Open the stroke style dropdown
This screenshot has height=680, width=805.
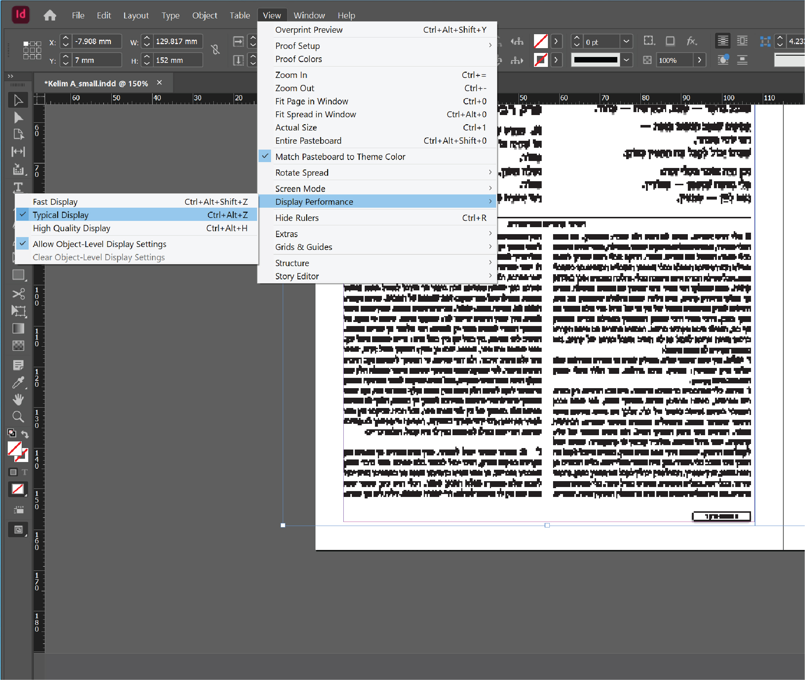click(626, 60)
